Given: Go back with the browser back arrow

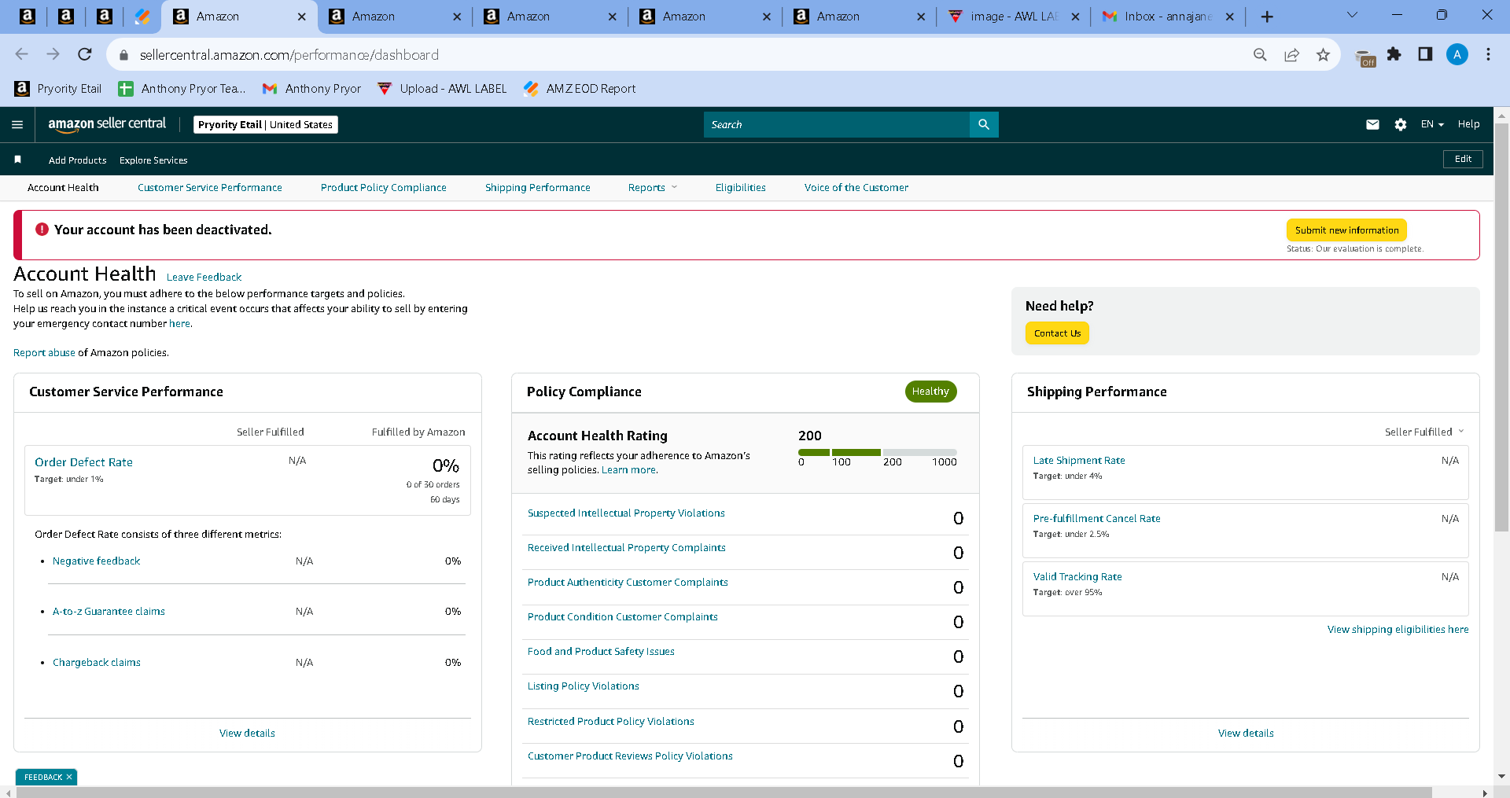Looking at the screenshot, I should click(21, 54).
